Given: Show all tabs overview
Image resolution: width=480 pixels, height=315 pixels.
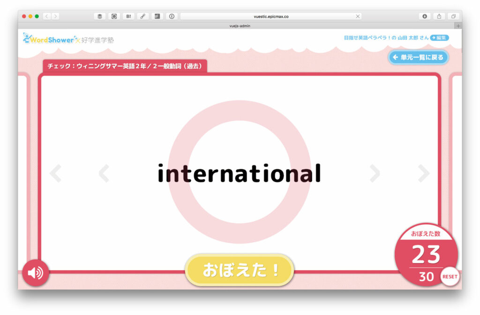Looking at the screenshot, I should click(453, 16).
